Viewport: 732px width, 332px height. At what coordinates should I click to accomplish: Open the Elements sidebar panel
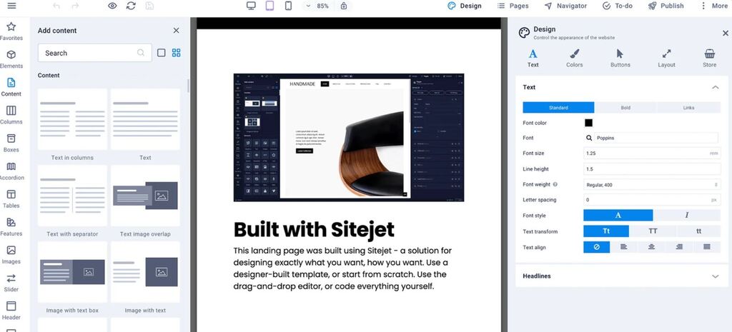11,59
